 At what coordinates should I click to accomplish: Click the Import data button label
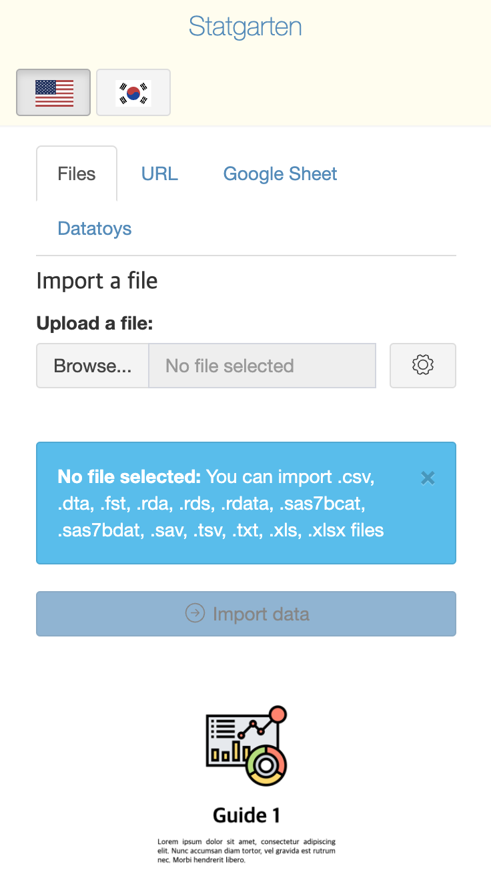[x=261, y=614]
